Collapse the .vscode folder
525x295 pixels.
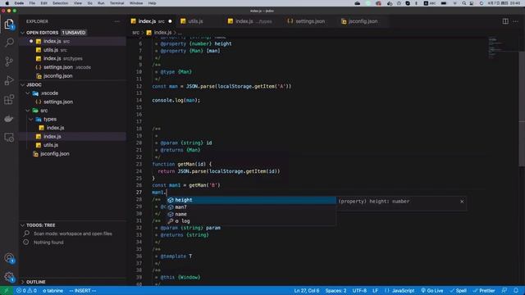click(28, 93)
